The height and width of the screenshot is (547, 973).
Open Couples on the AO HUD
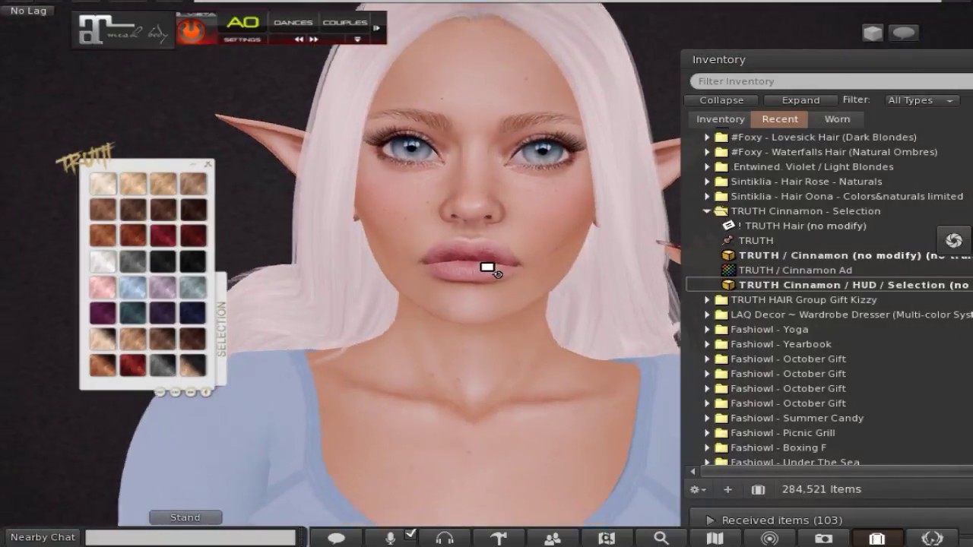pos(345,23)
